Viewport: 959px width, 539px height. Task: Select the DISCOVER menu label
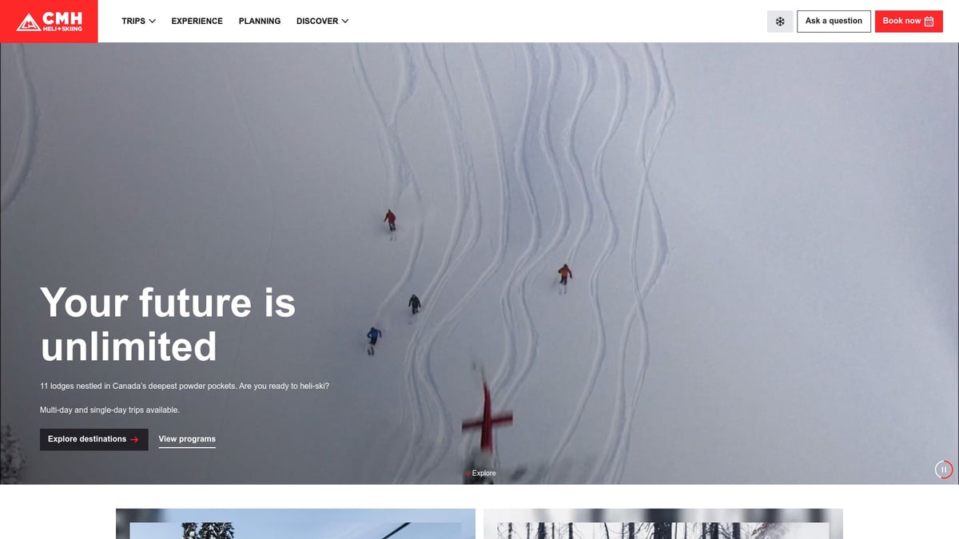coord(317,22)
